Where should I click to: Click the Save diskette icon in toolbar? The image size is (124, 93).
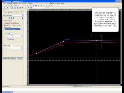pyautogui.click(x=9, y=6)
